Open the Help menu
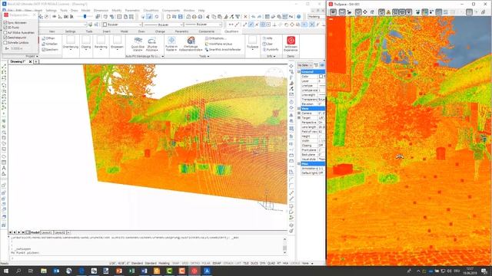Screen dimensions: 492x276 (201, 10)
